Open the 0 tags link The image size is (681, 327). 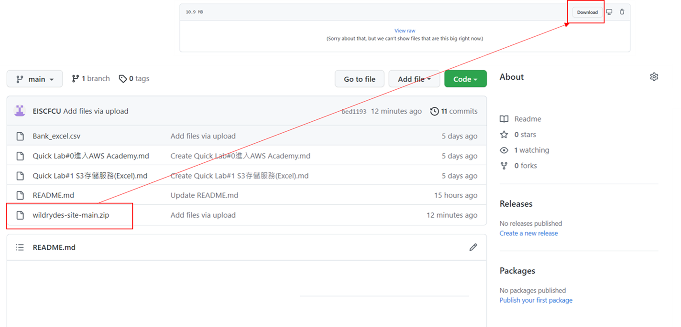(134, 79)
